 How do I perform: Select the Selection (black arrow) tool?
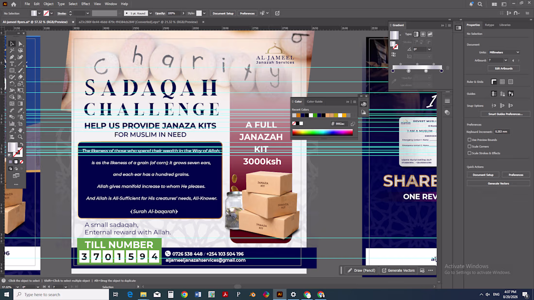(x=12, y=44)
